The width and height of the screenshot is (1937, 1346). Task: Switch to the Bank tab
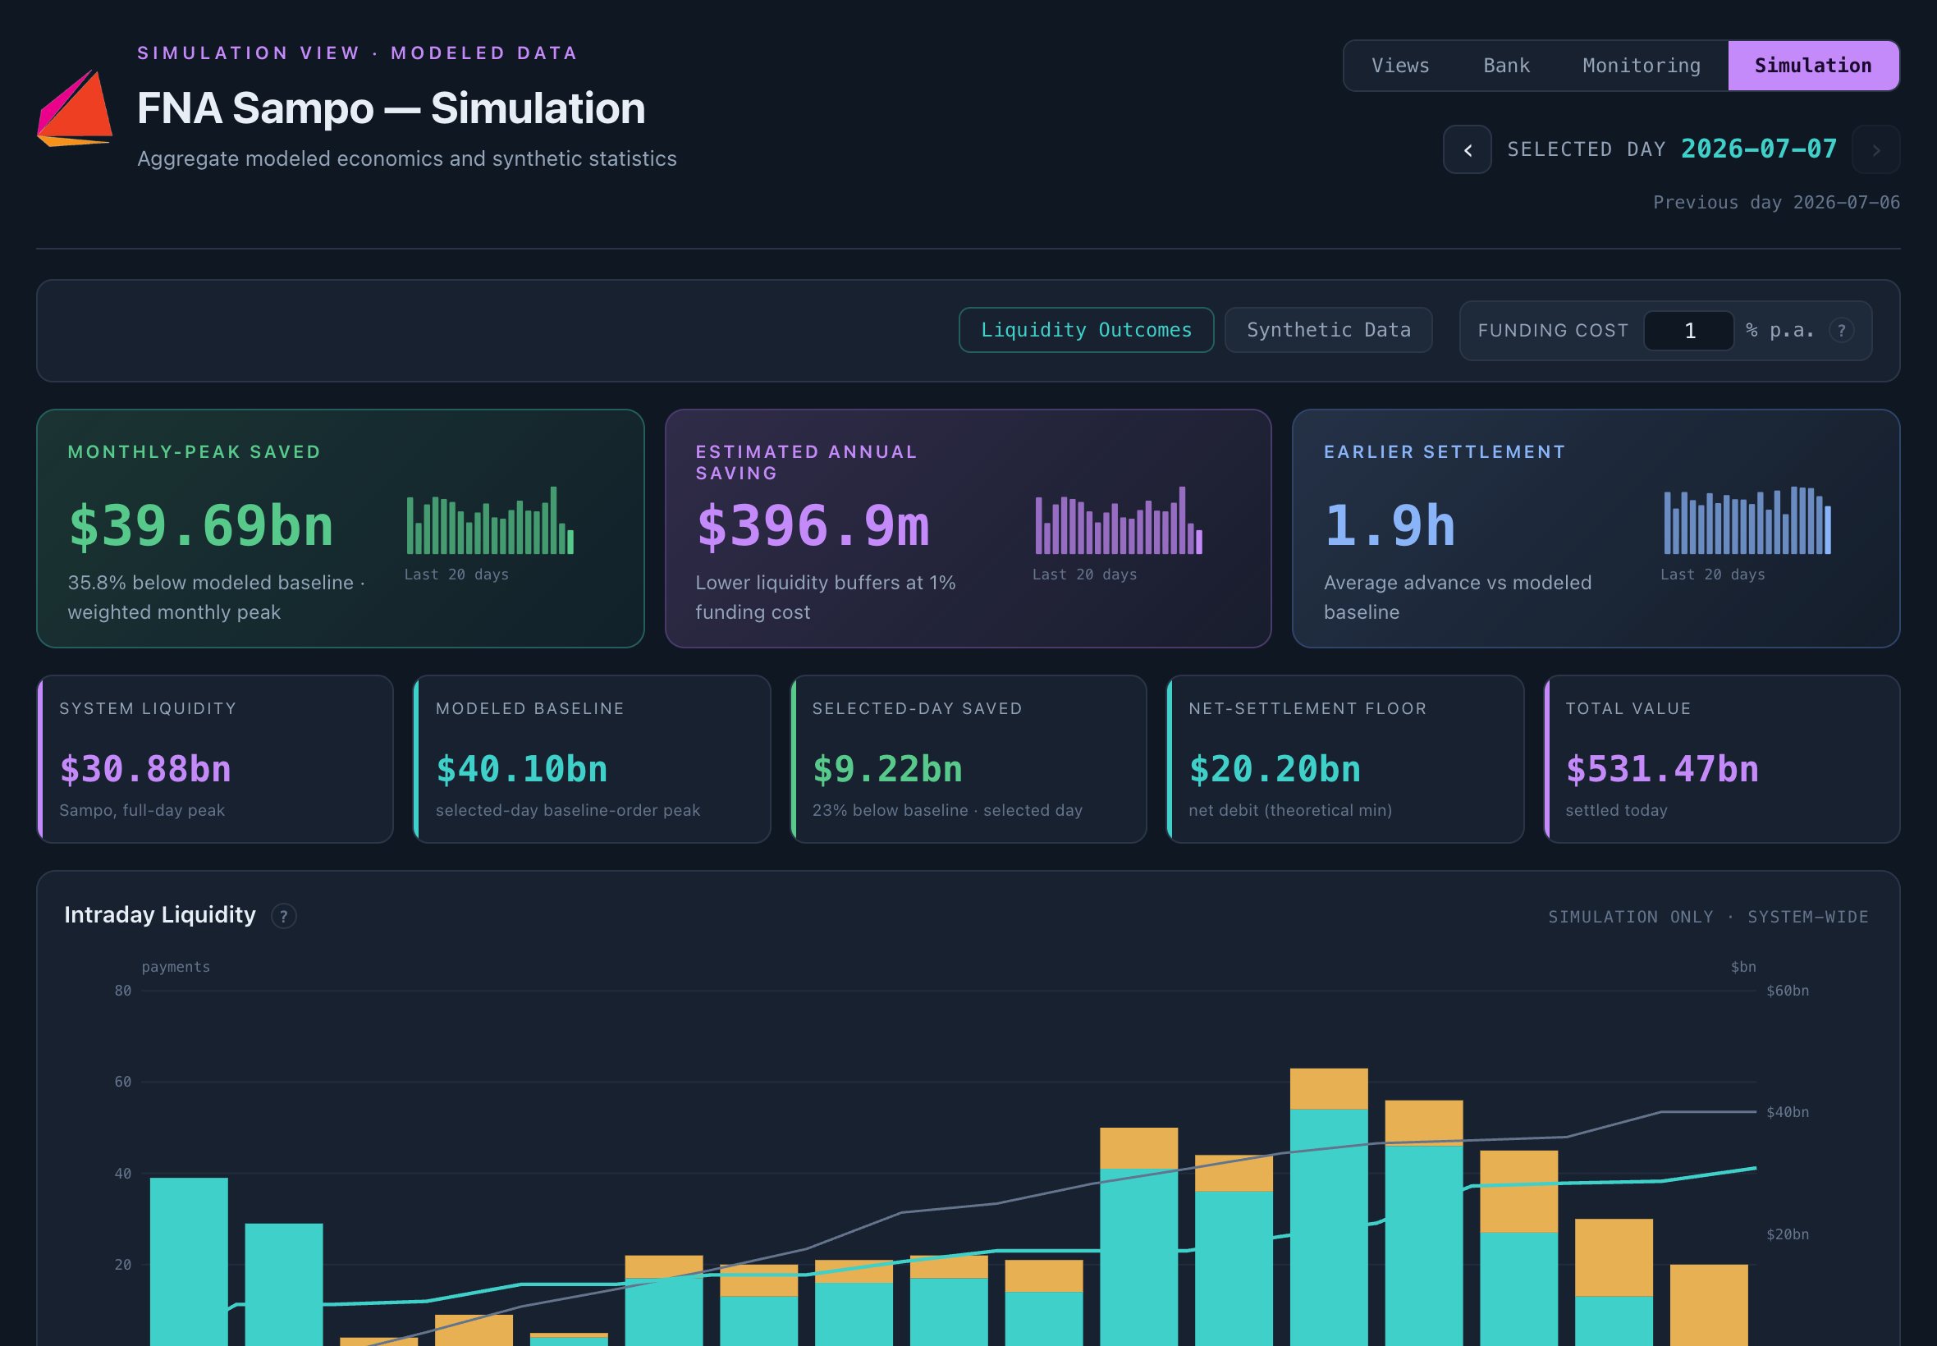coord(1506,66)
